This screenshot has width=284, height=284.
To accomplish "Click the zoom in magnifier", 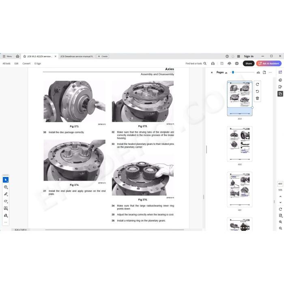I will coord(280,222).
